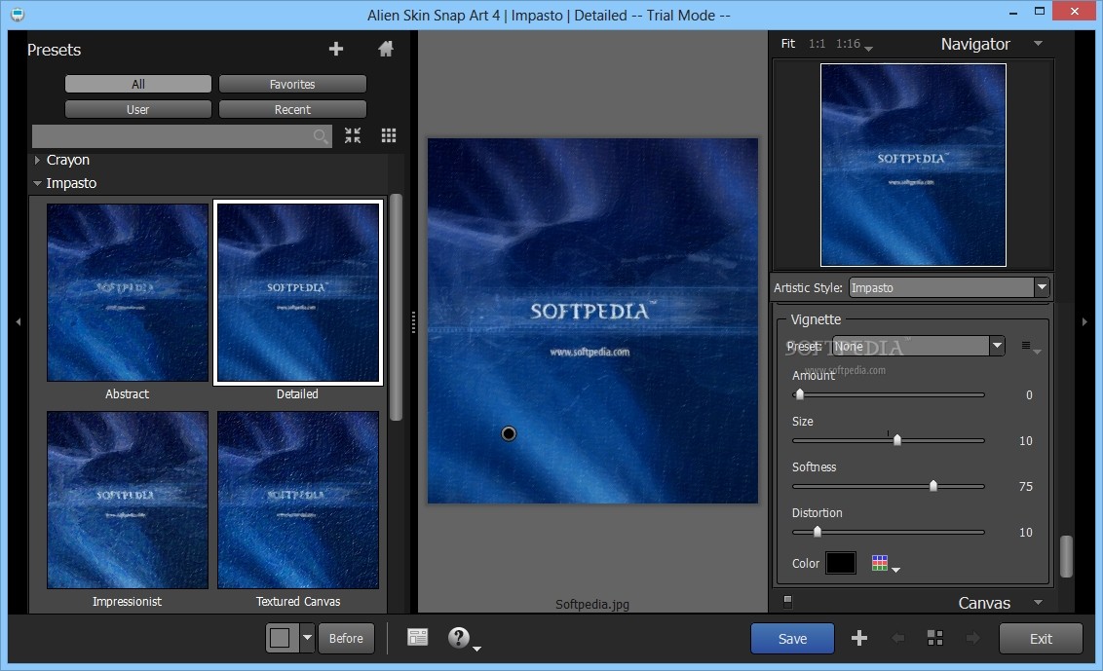The image size is (1103, 671).
Task: Filter presets by Recent
Action: tap(292, 109)
